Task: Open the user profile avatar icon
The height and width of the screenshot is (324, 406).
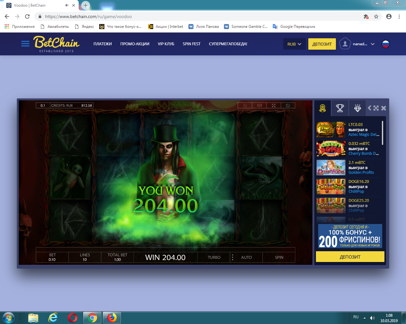Action: 345,44
